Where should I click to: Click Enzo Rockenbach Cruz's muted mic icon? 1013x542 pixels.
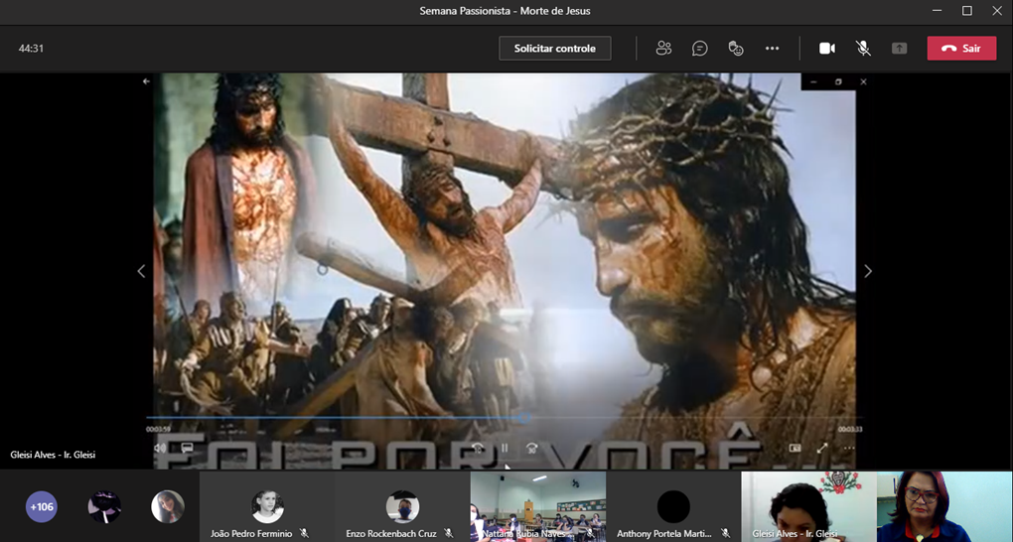(448, 534)
